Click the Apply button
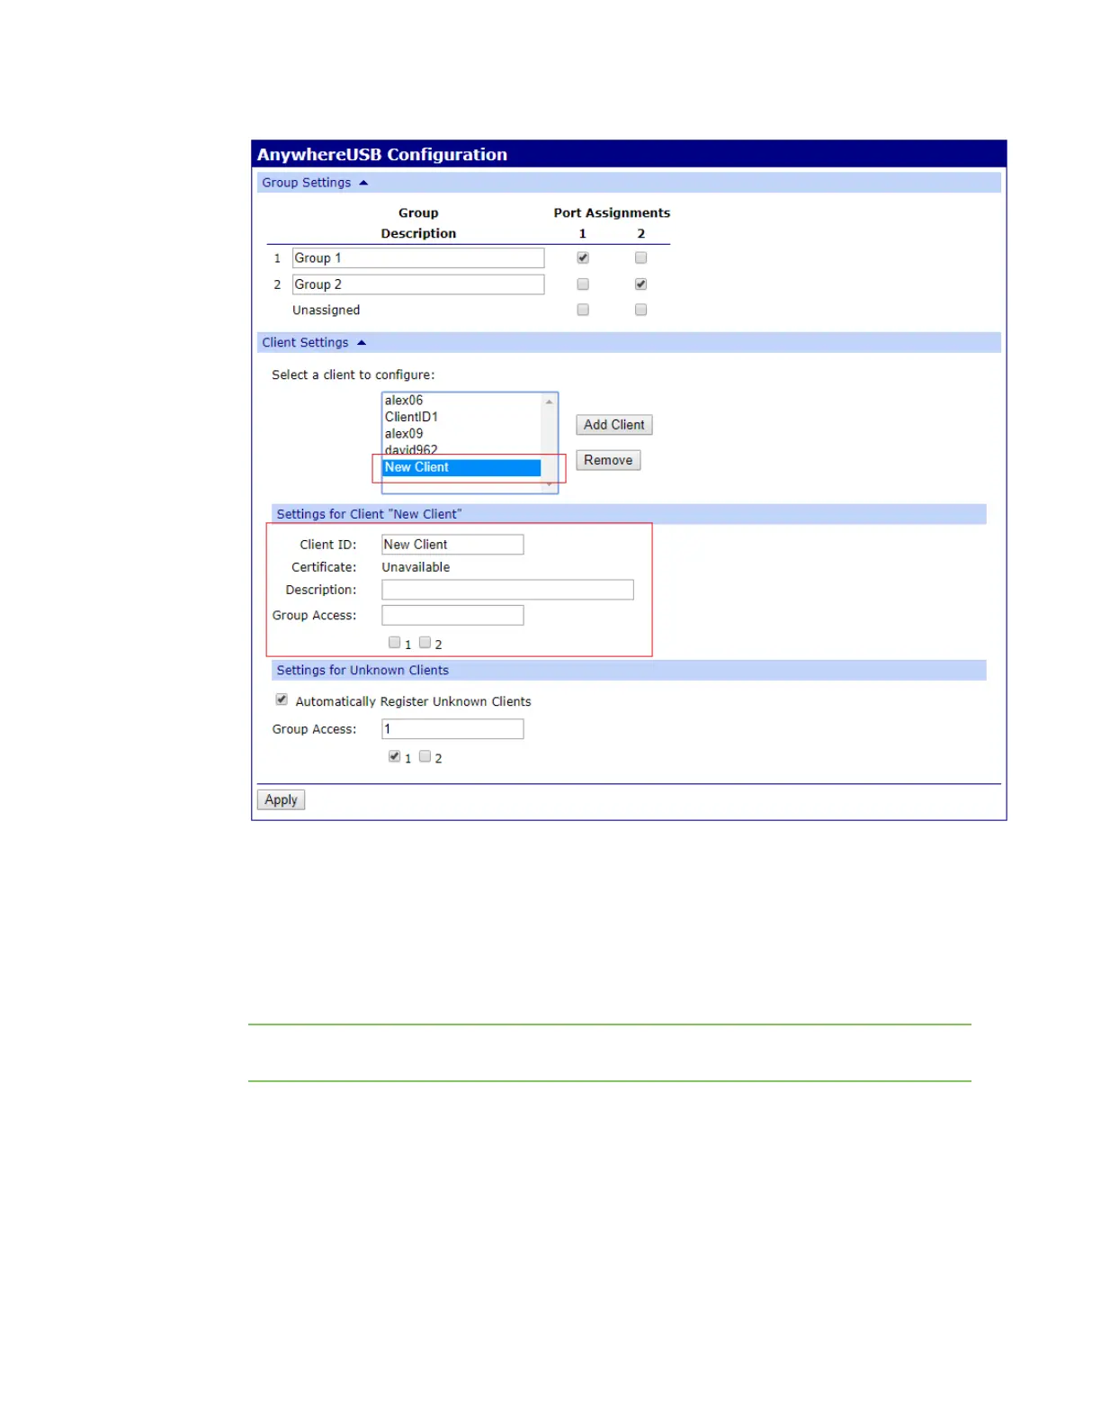Viewport: 1101px width, 1426px height. click(x=281, y=799)
